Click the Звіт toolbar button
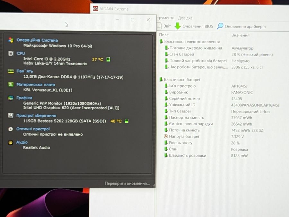 coord(164,26)
